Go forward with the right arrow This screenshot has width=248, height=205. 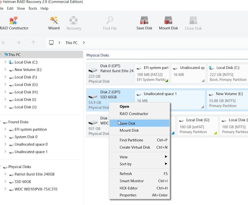point(18,43)
